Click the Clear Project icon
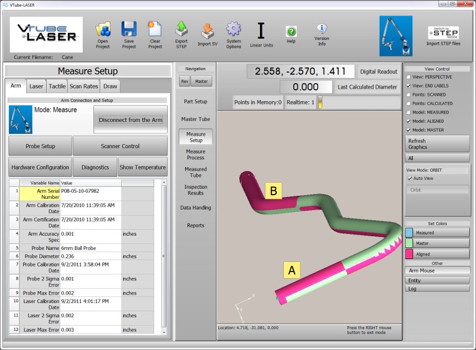The height and width of the screenshot is (350, 476). [155, 30]
